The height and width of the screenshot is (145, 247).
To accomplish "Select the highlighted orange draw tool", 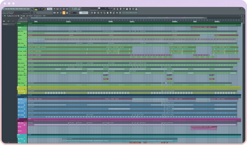I will (64, 13).
